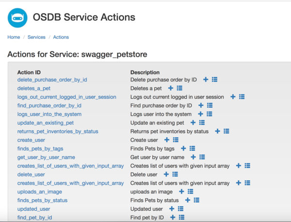Image resolution: width=291 pixels, height=222 pixels.
Task: Click list icon for Returns pet inventories by status
Action: [226, 131]
